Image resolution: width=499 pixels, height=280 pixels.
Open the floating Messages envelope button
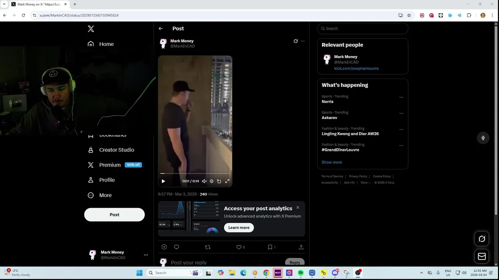[482, 256]
